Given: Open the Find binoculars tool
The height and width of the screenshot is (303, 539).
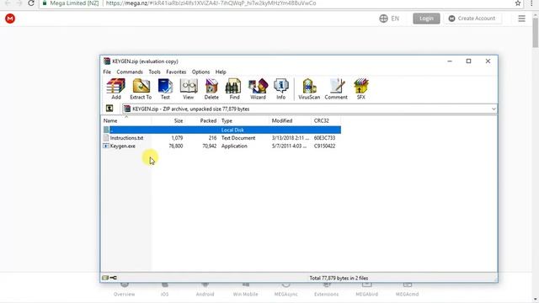Looking at the screenshot, I should (x=234, y=89).
